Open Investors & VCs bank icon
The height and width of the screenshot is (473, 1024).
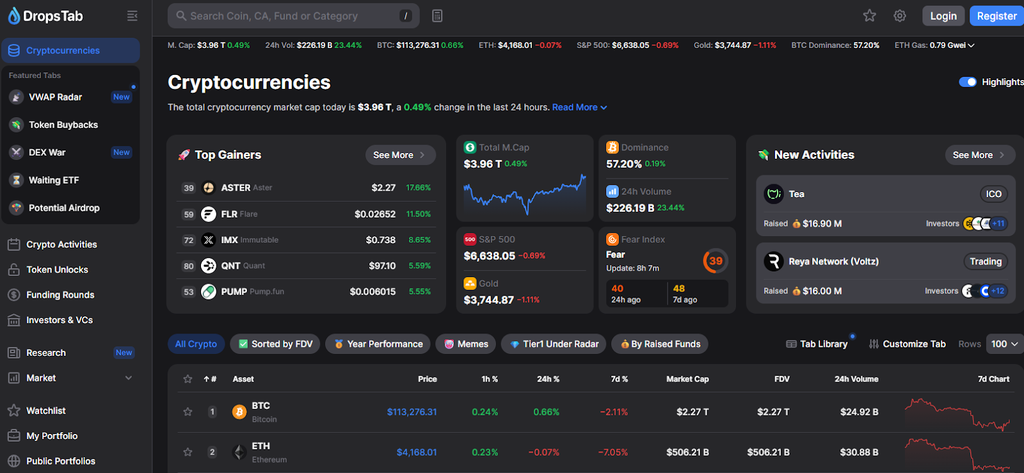[13, 320]
